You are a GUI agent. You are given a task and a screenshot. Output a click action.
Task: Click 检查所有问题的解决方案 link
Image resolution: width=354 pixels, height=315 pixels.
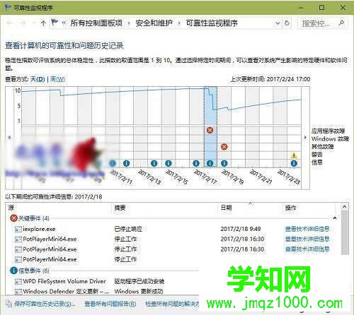172,304
